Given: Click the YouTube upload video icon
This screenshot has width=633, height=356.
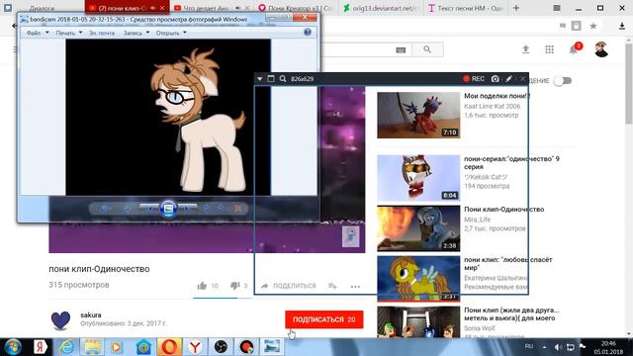Looking at the screenshot, I should coord(525,49).
